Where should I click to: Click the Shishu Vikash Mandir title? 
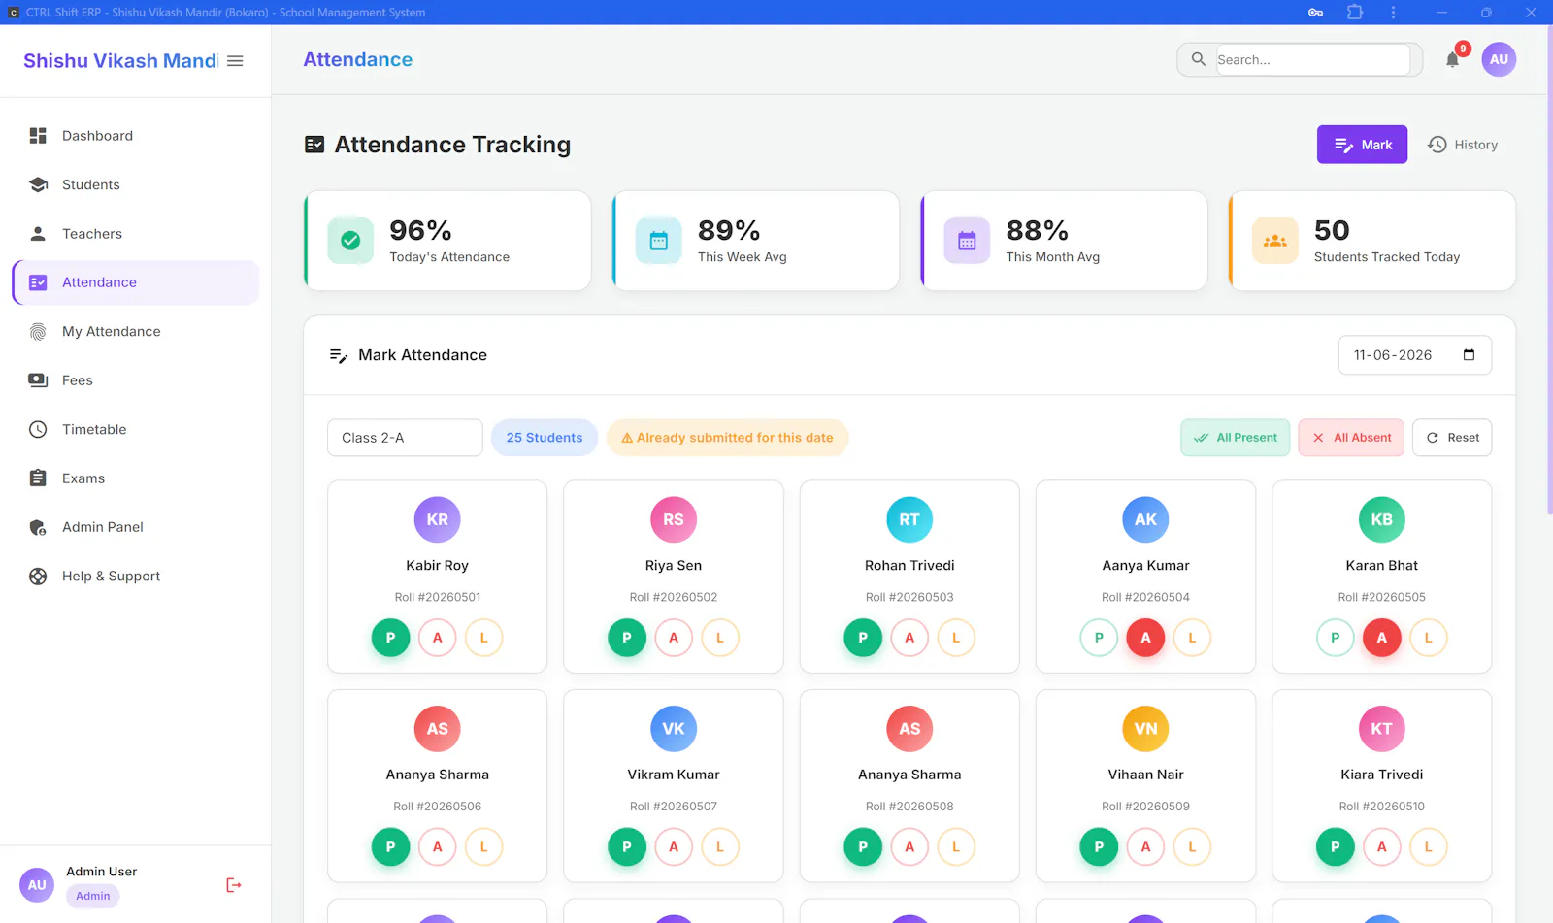(120, 61)
